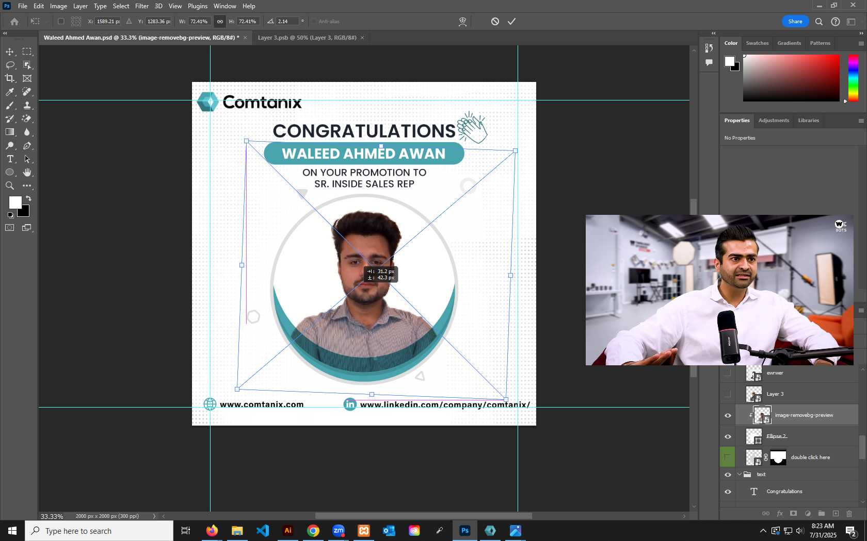Toggle the width-height aspect ratio link
Image resolution: width=867 pixels, height=541 pixels.
click(220, 21)
